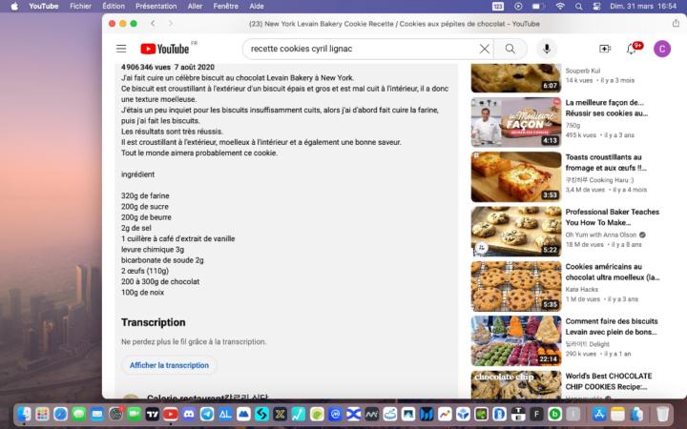
Task: Go back with the window's back arrow
Action: click(x=153, y=24)
